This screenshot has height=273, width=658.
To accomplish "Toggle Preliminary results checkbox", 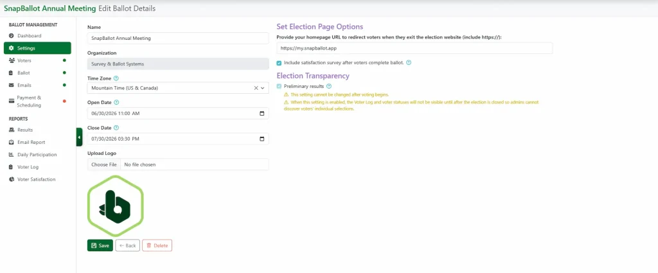I will [x=279, y=86].
